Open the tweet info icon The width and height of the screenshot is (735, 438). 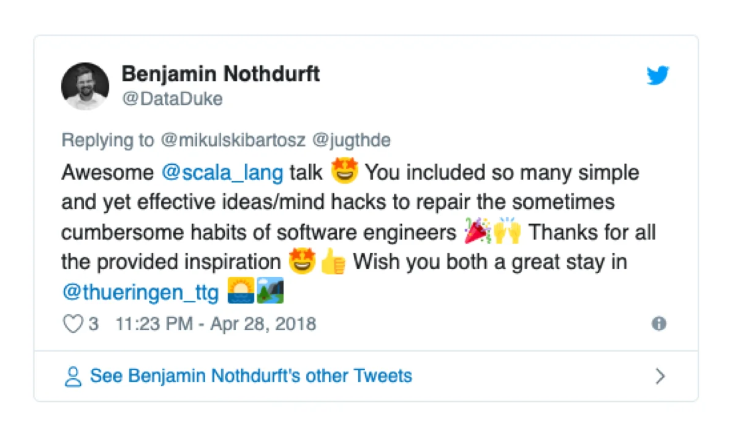659,323
